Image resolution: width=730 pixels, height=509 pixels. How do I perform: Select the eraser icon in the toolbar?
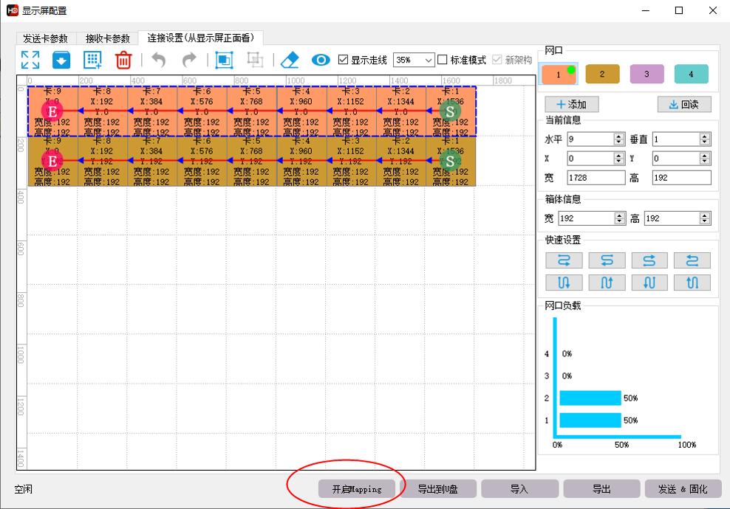point(288,60)
